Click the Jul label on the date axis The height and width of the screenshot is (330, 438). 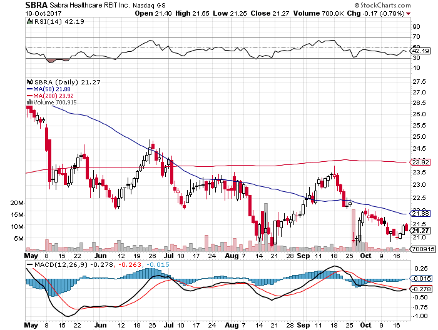170,256
